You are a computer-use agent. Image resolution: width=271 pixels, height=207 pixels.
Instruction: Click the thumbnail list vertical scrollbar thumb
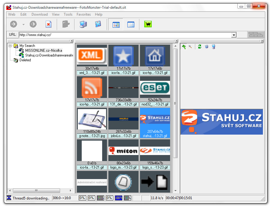point(175,103)
